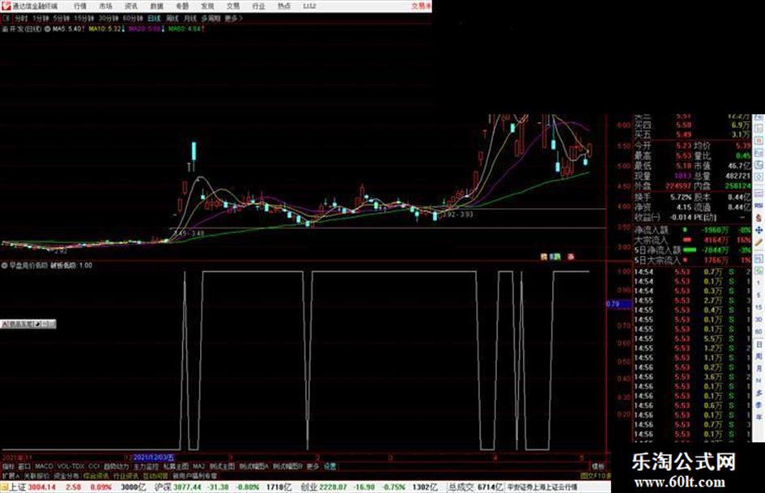This screenshot has width=765, height=493.
Task: Click the MA10 moving average label
Action: [x=105, y=29]
